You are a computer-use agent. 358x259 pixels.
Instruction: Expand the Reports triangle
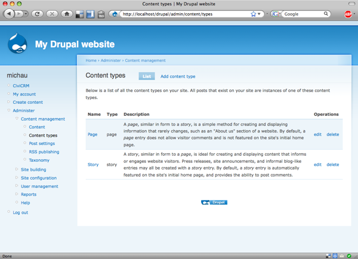(x=17, y=194)
